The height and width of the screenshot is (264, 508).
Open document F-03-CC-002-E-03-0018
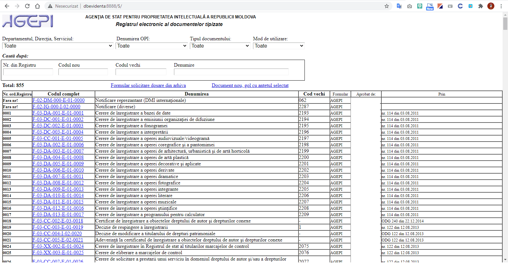point(58,221)
